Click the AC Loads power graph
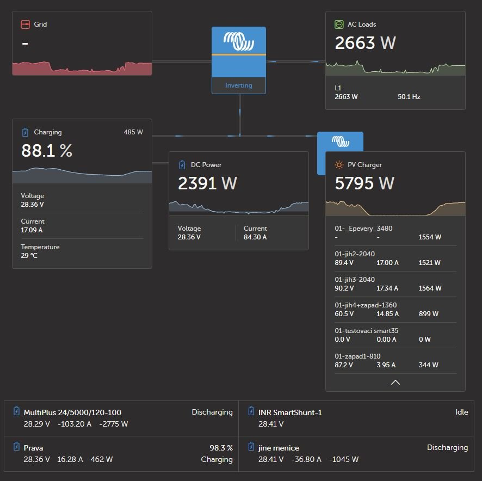This screenshot has width=482, height=481. 395,68
